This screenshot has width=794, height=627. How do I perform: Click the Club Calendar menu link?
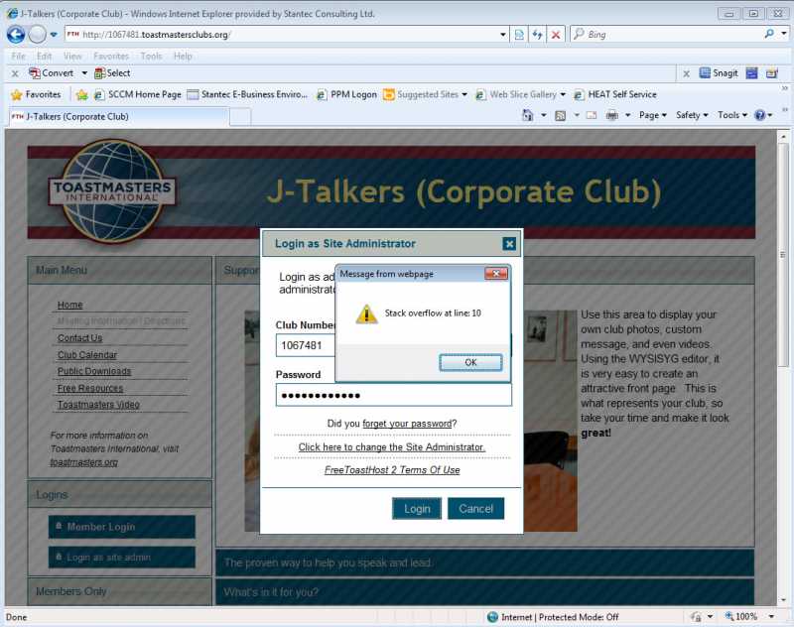[x=87, y=355]
